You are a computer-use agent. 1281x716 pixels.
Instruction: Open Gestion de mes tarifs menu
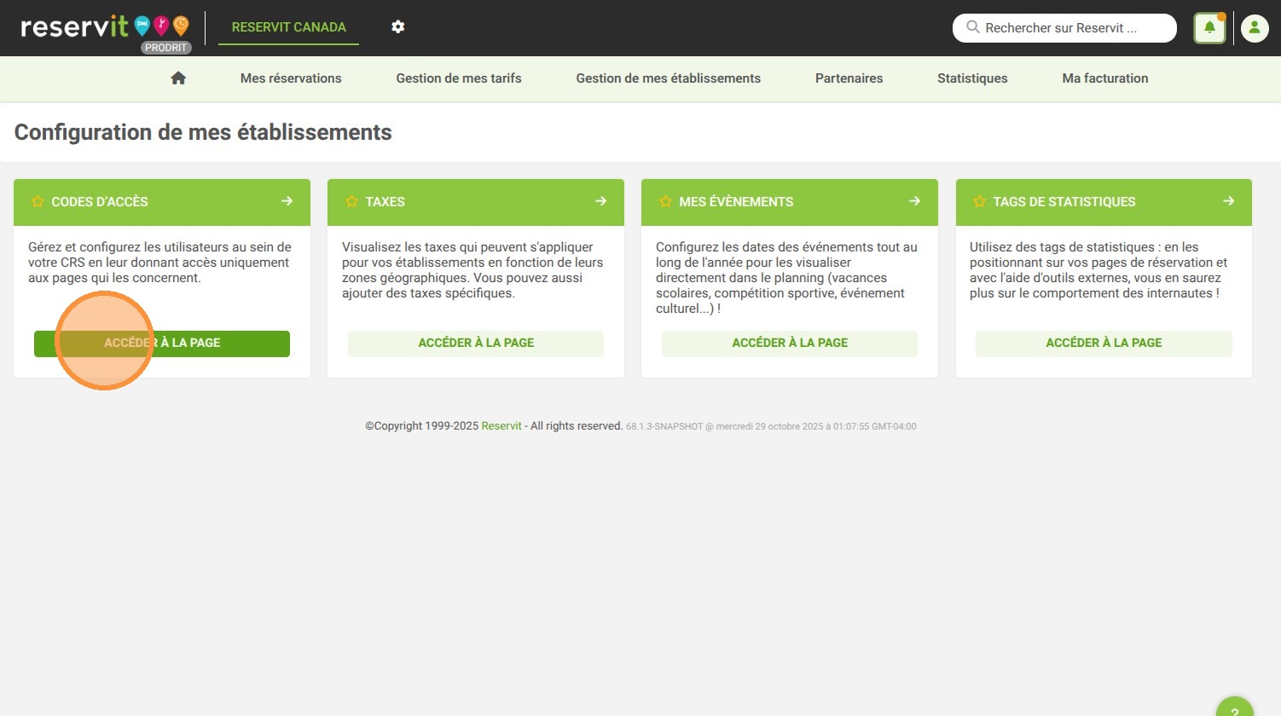[x=459, y=78]
